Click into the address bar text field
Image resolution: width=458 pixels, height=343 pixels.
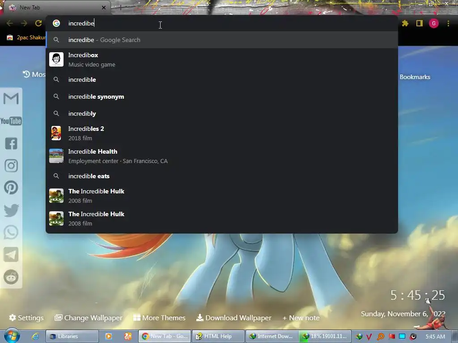click(x=222, y=23)
